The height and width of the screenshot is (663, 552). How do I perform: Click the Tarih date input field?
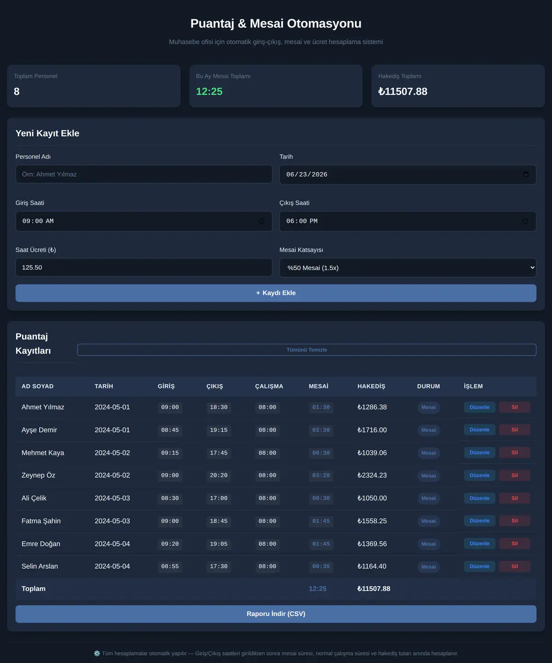pyautogui.click(x=408, y=175)
